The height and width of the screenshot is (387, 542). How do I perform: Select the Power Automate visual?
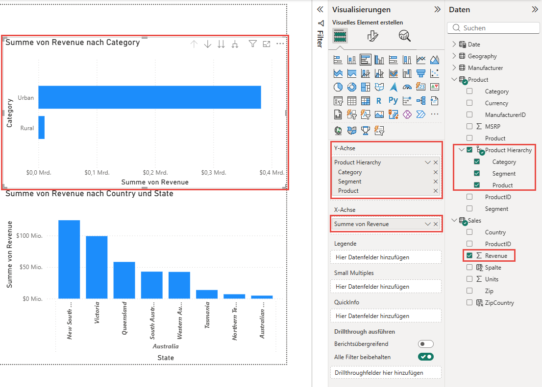coord(420,114)
